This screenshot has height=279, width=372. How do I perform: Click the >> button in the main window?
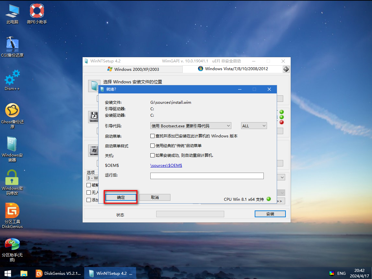pyautogui.click(x=281, y=201)
